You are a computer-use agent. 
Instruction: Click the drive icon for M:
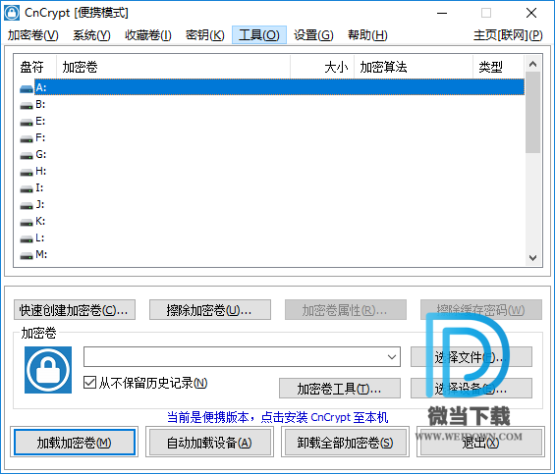coord(27,255)
